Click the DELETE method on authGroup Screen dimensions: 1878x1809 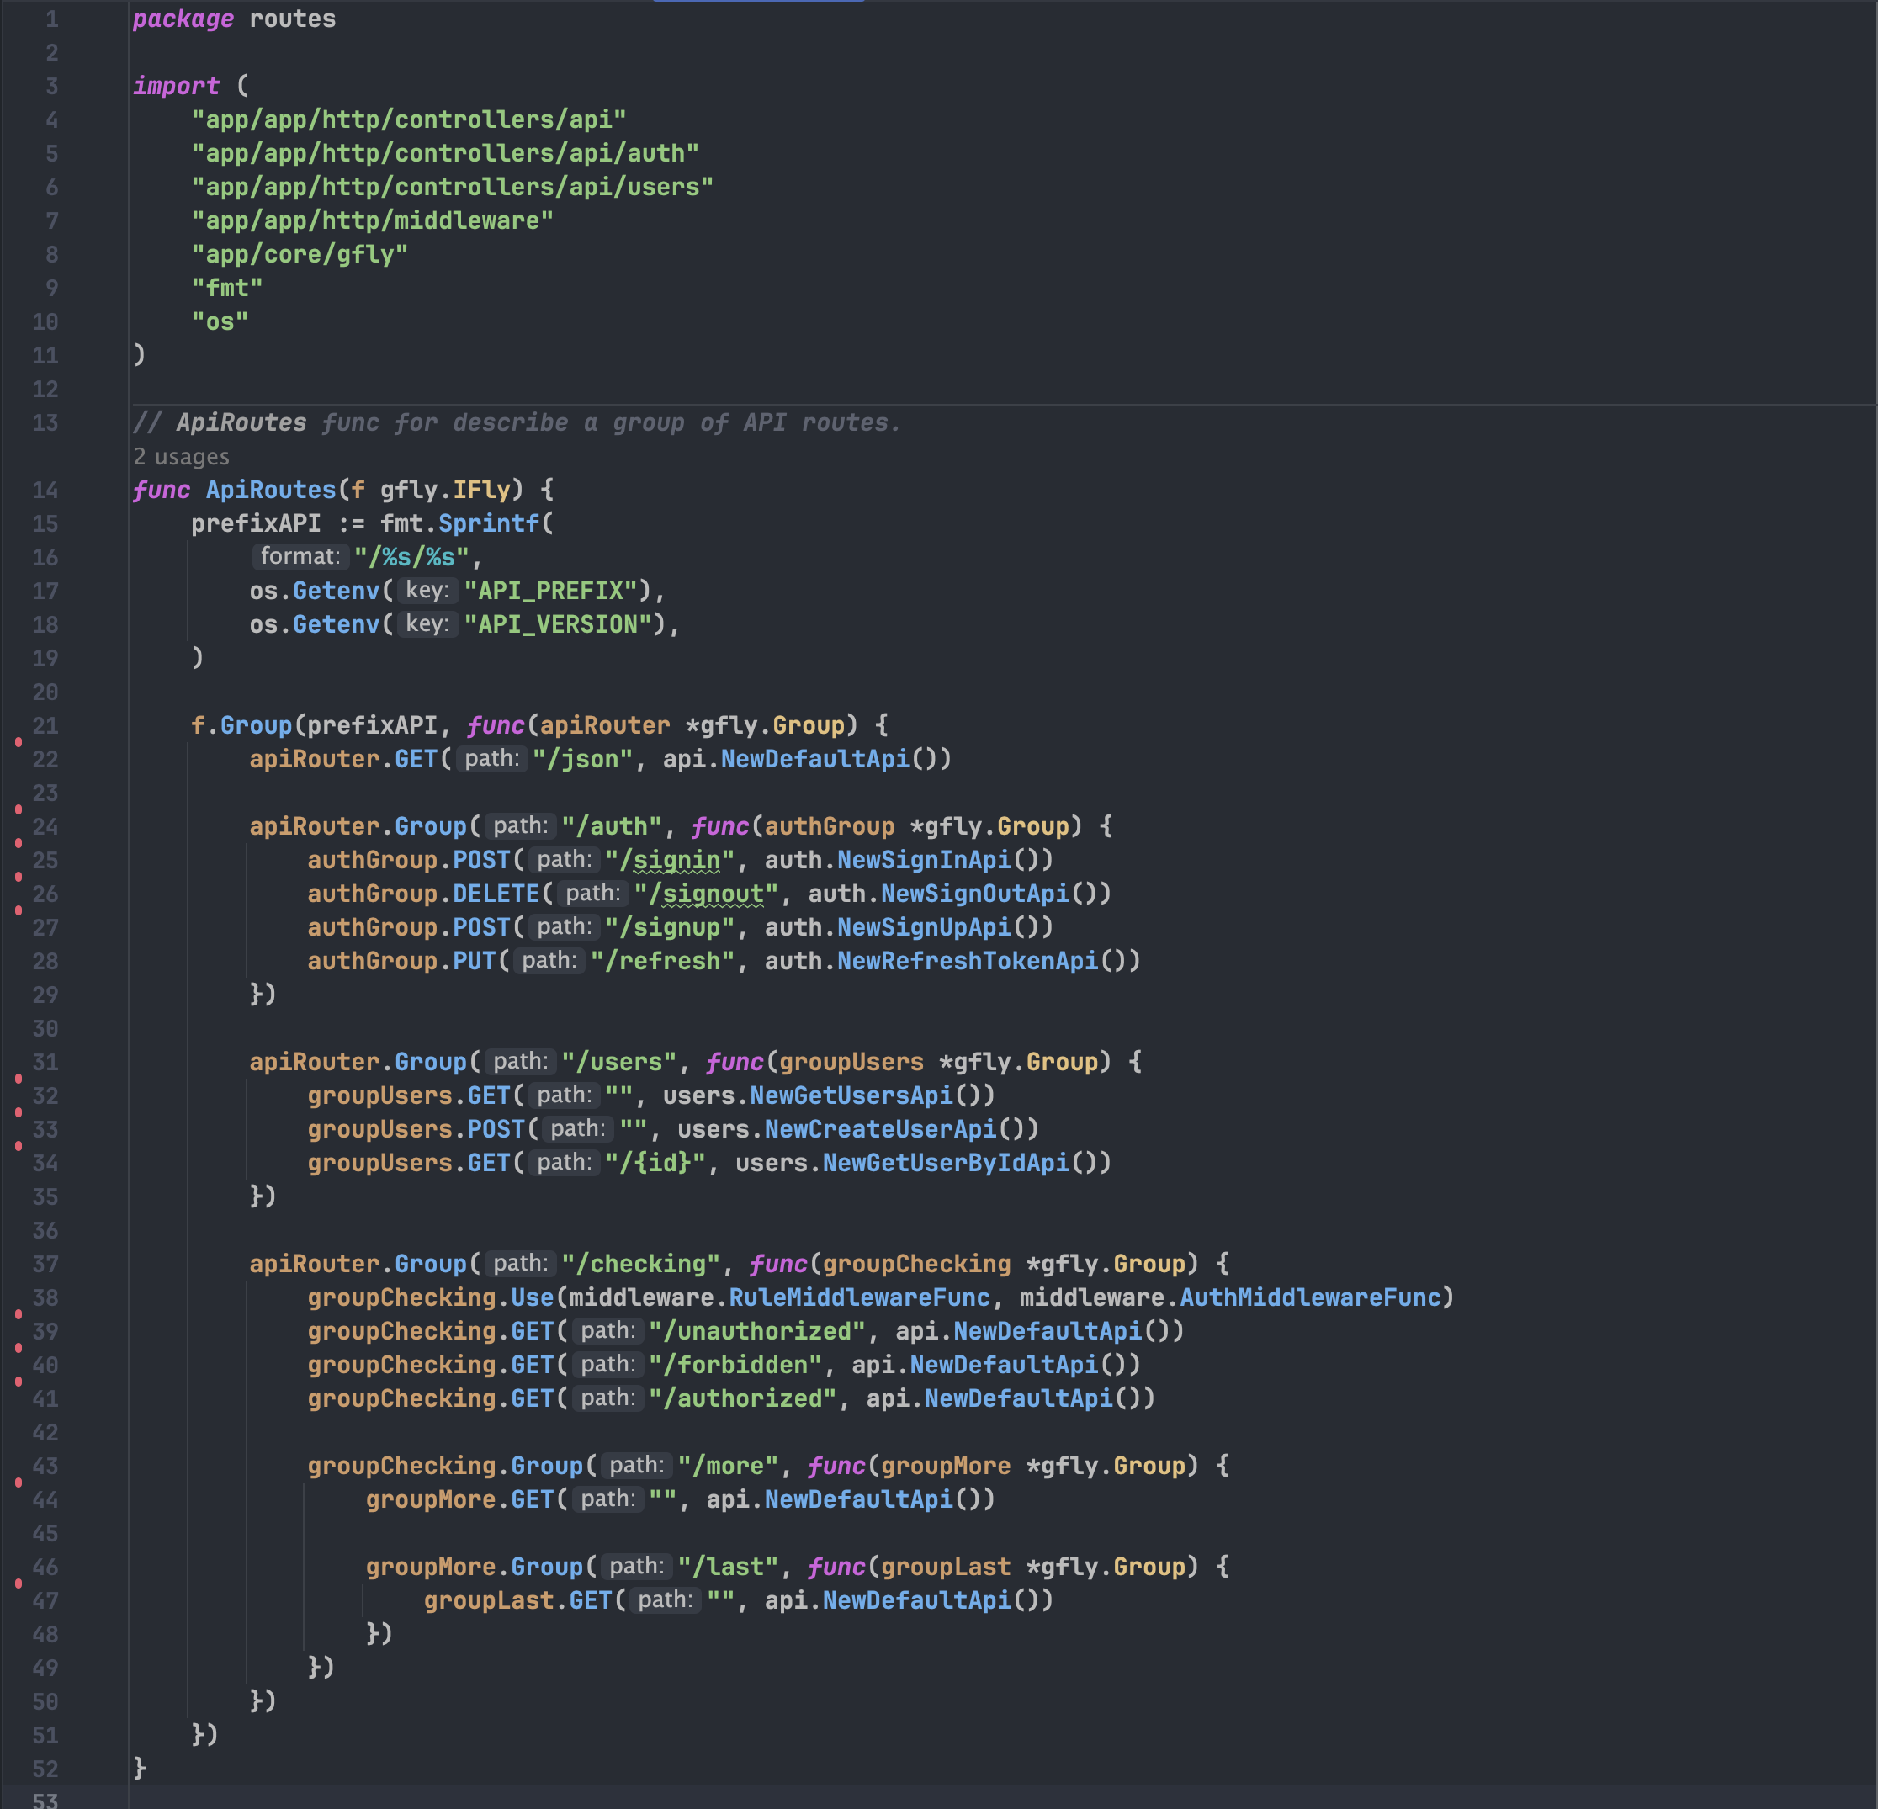496,893
